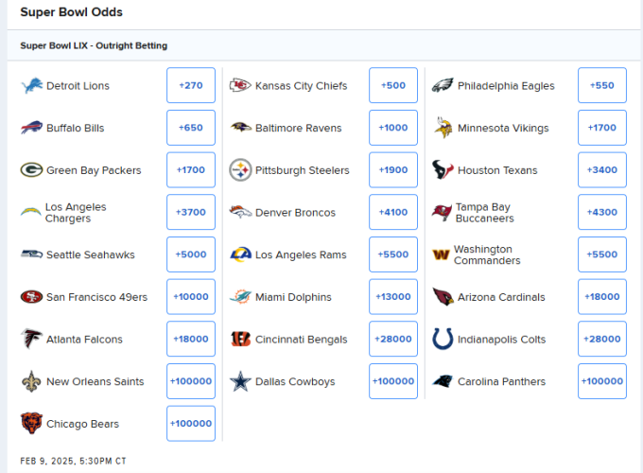Click the Miami Dolphins logo
This screenshot has width=643, height=473.
pos(240,297)
